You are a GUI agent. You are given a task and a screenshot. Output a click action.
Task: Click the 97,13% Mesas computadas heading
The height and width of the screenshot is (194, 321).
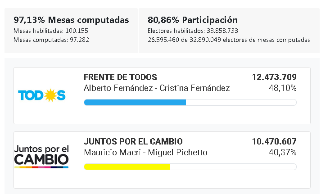[71, 20]
